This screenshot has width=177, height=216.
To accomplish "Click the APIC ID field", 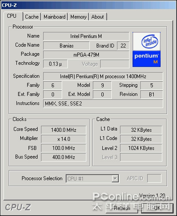I will coord(154,178).
